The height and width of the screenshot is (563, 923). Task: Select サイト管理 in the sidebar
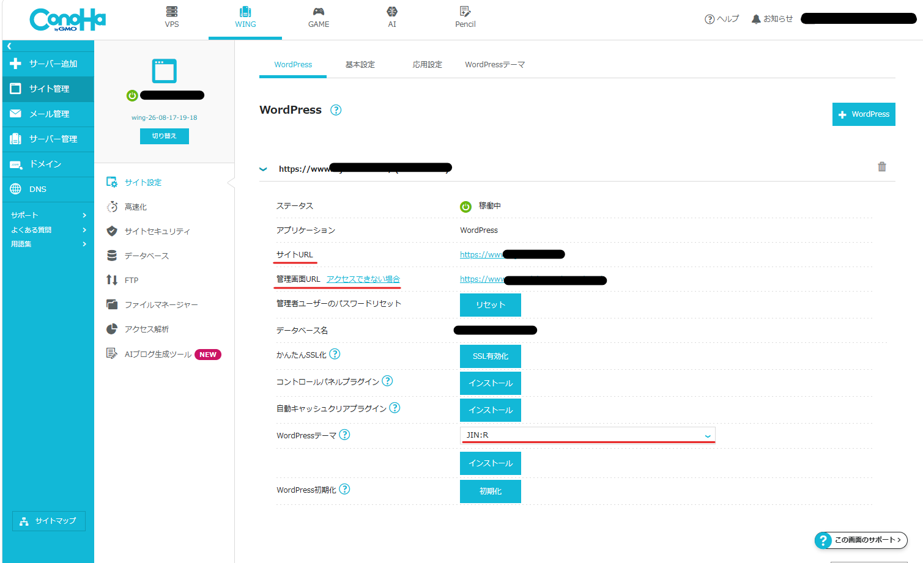click(x=48, y=89)
